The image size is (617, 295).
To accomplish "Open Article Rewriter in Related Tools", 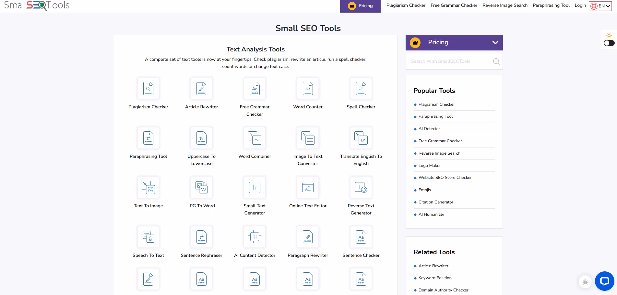I will coord(433,266).
